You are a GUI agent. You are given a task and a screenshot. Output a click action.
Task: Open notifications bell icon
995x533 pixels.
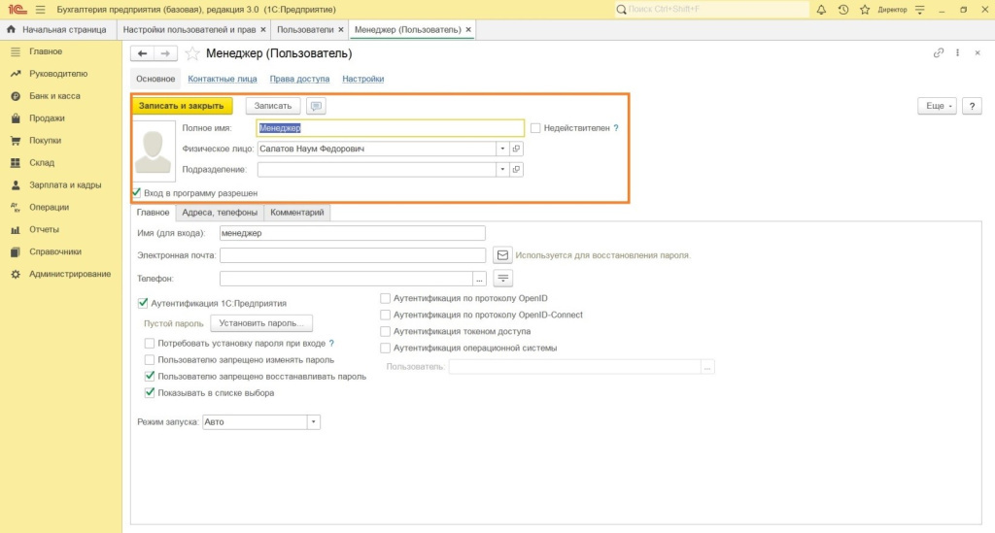(x=821, y=9)
